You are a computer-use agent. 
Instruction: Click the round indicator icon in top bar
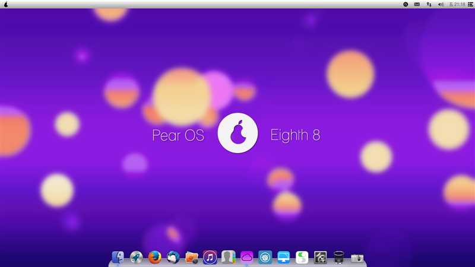[x=406, y=4]
